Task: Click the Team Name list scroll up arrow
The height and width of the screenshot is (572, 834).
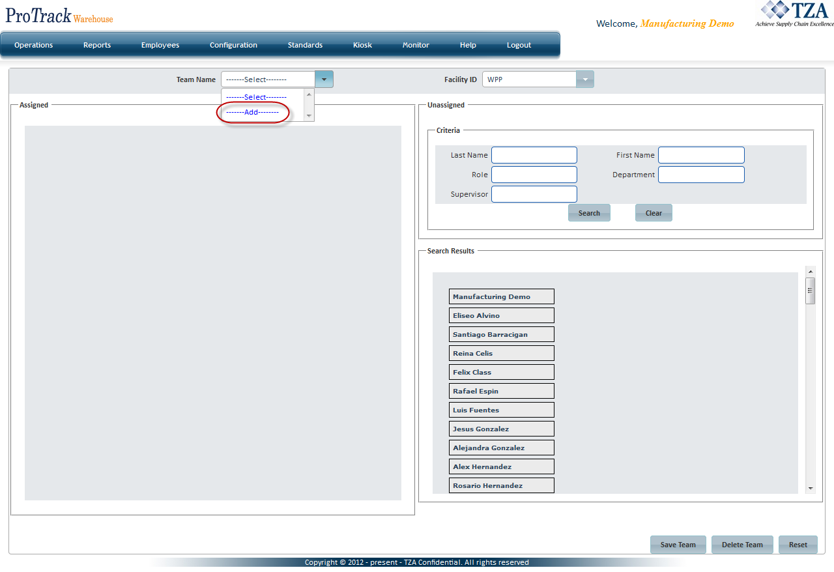Action: click(309, 94)
